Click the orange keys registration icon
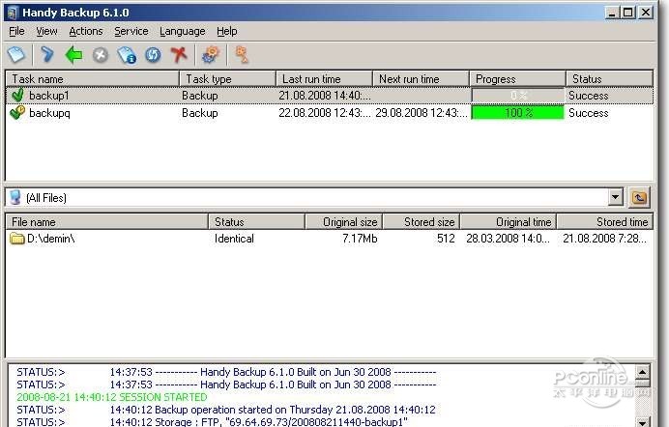 pyautogui.click(x=242, y=54)
